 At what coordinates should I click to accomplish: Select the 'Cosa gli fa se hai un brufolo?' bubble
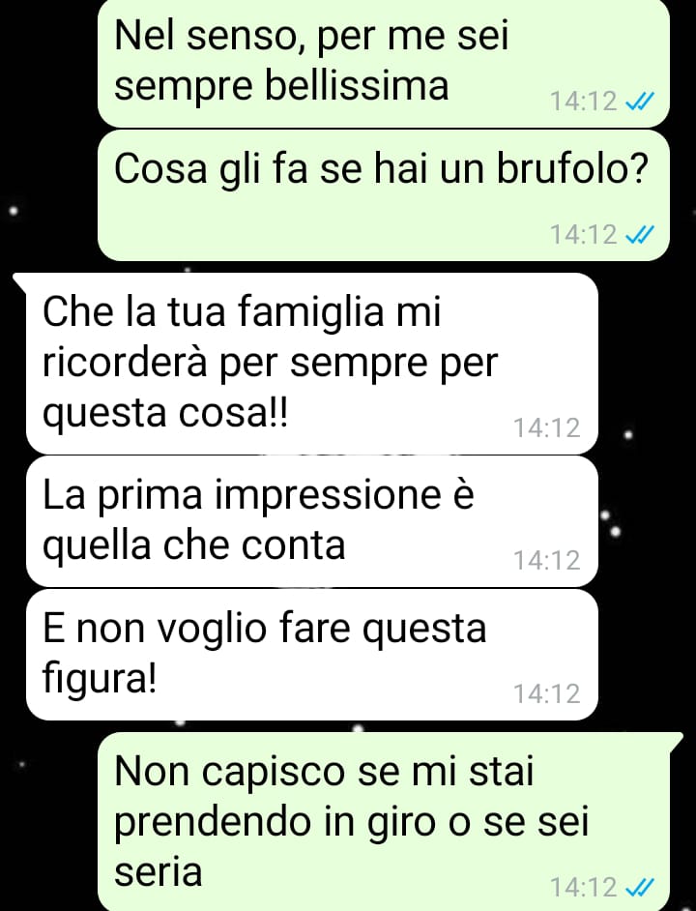pyautogui.click(x=384, y=195)
